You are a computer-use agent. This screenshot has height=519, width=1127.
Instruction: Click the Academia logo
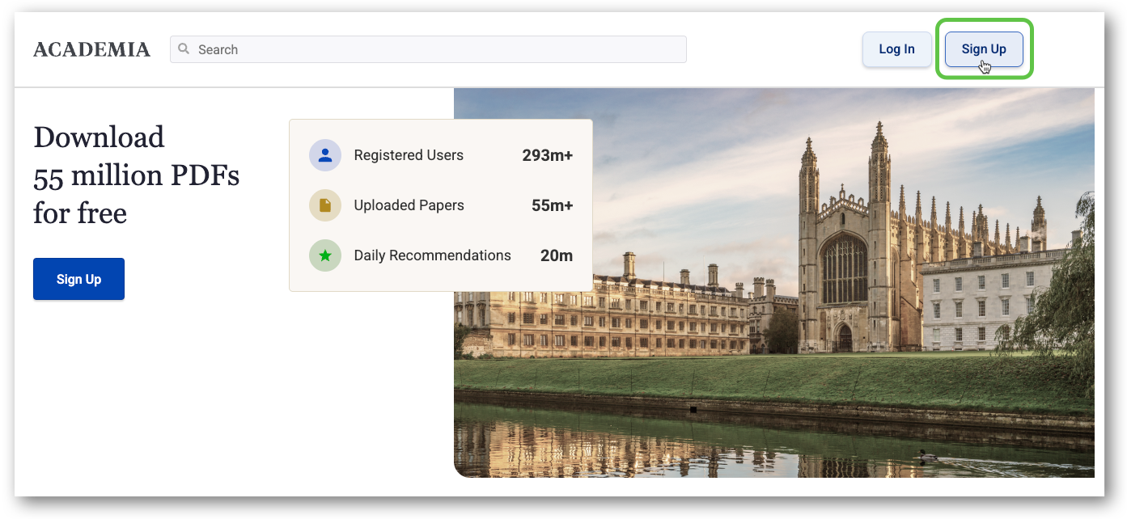(91, 49)
